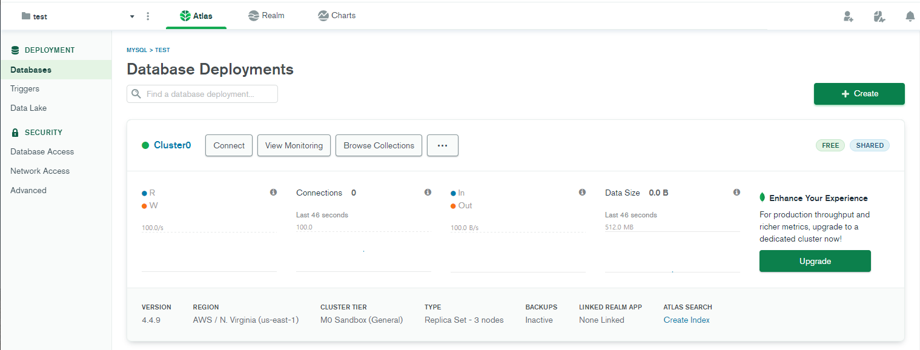Viewport: 920px width, 350px height.
Task: Select Databases in the sidebar
Action: [x=56, y=70]
